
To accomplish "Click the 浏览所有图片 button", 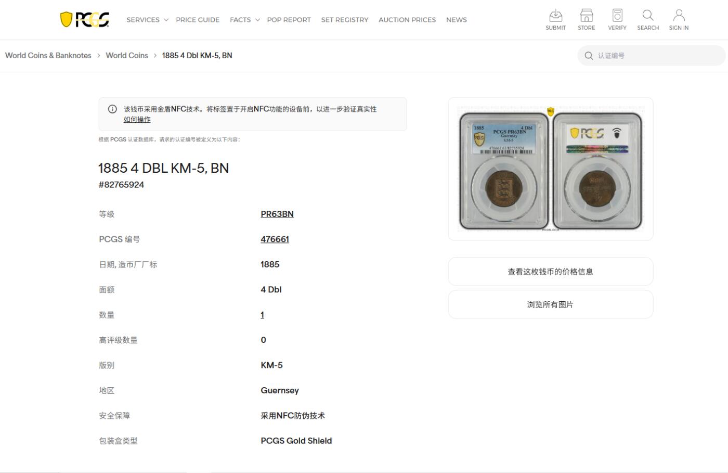I will pyautogui.click(x=550, y=304).
